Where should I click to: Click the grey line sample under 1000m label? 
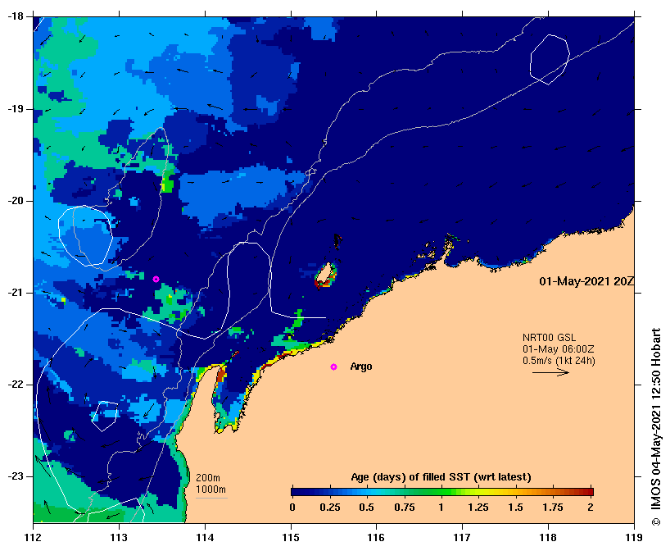(x=211, y=498)
